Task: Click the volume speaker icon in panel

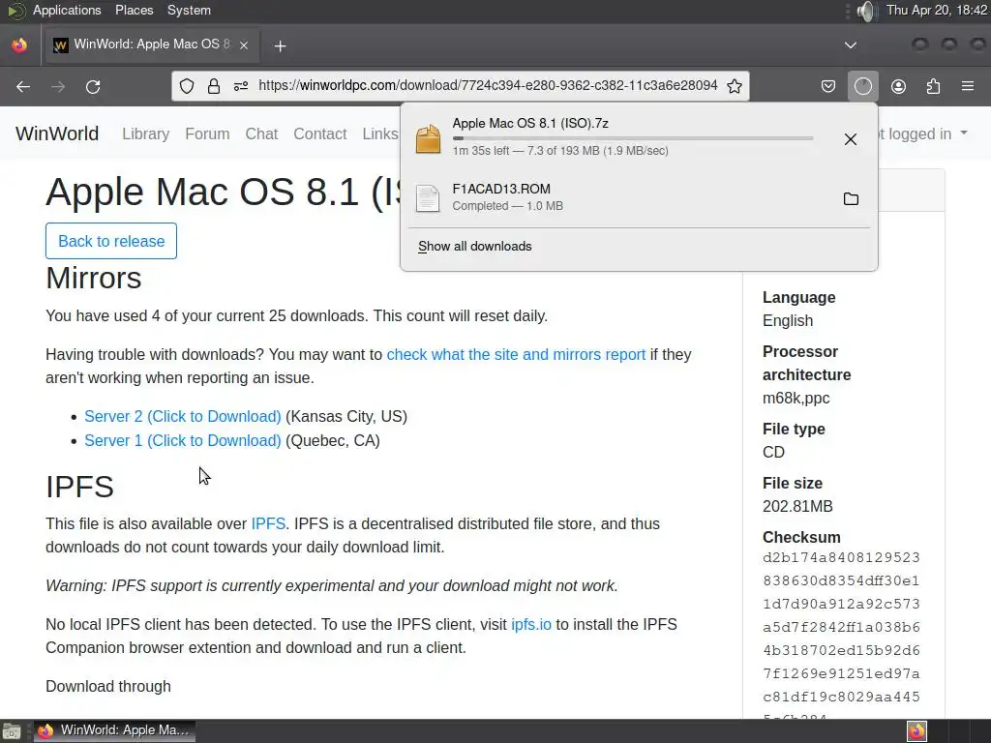Action: pyautogui.click(x=866, y=11)
